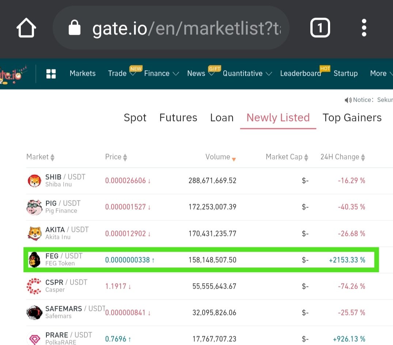Click the FEG price 0.0000000338
The image size is (393, 345).
click(x=130, y=260)
